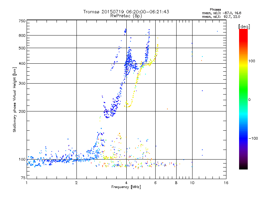Viewport: 266px width, 199px height.
Task: Click 'mean, sd,X: 92.7, 22.0' statistics line
Action: [x=221, y=17]
